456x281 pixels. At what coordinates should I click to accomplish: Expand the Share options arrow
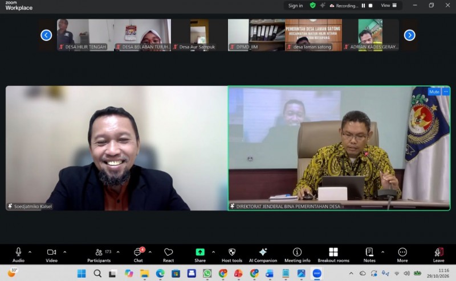click(213, 252)
